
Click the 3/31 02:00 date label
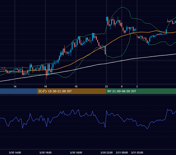pyautogui.click(x=137, y=152)
